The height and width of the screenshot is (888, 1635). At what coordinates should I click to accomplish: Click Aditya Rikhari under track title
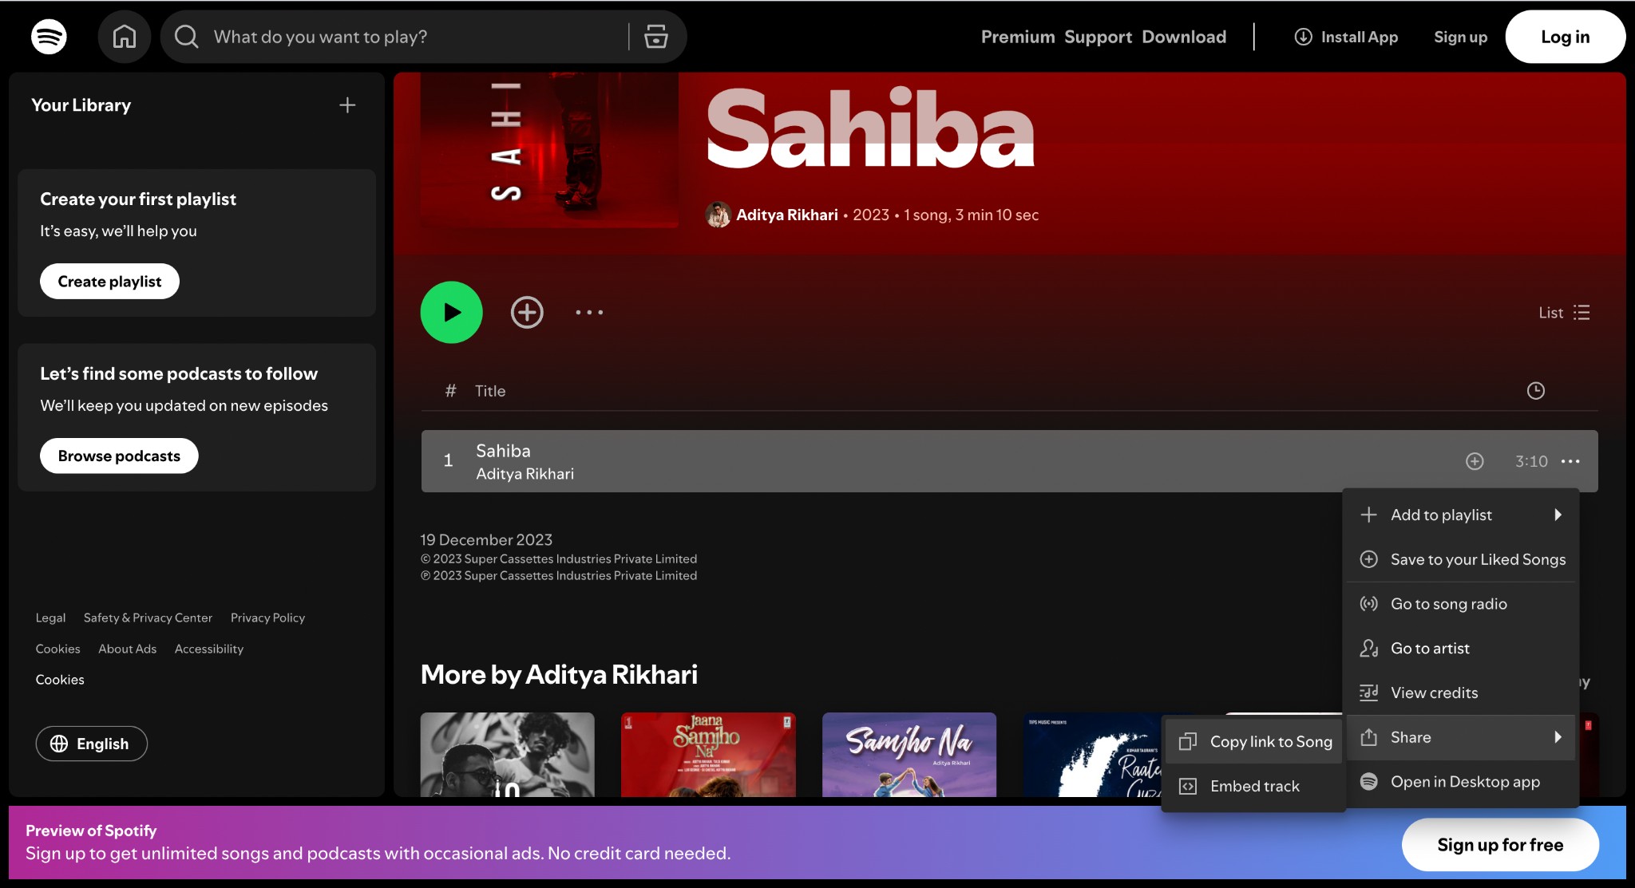coord(525,474)
